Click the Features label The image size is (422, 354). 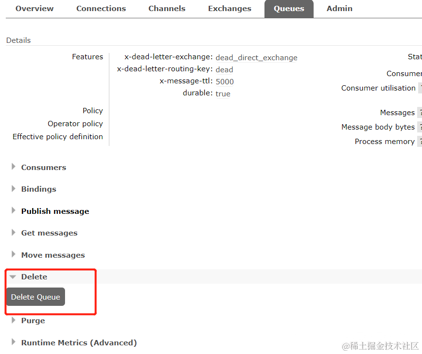[88, 57]
